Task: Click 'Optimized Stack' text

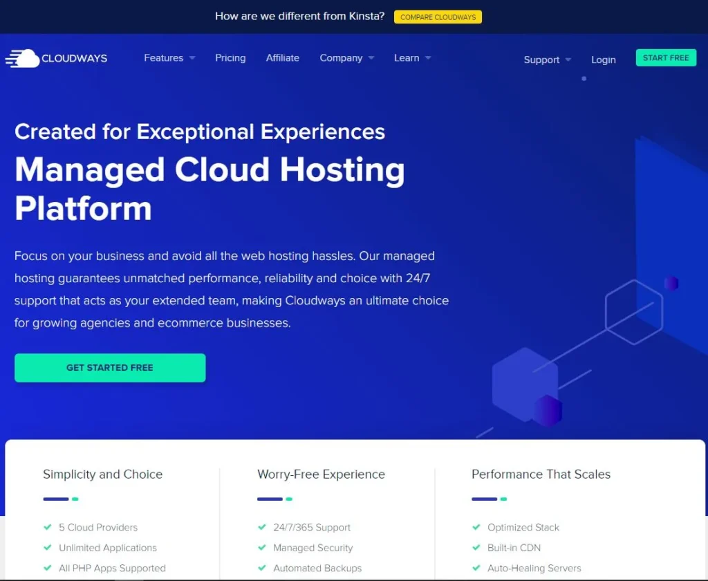Action: 523,527
